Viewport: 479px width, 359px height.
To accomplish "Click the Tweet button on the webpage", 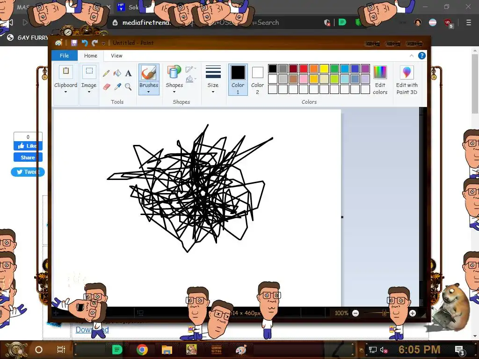I will coord(28,172).
